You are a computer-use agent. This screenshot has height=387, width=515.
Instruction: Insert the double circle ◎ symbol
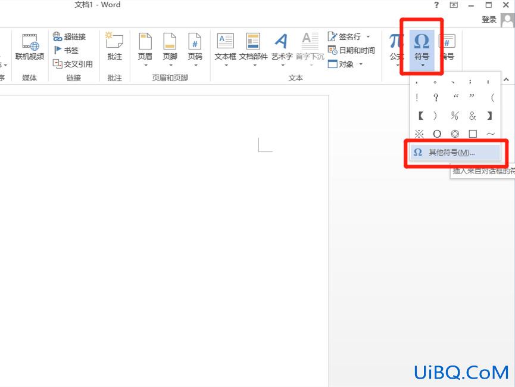click(455, 134)
